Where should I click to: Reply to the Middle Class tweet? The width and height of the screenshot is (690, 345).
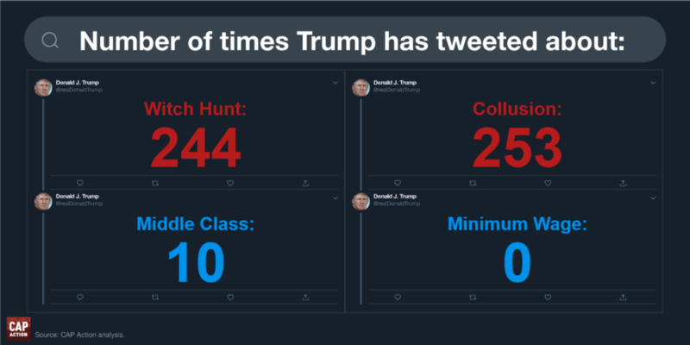coord(80,298)
